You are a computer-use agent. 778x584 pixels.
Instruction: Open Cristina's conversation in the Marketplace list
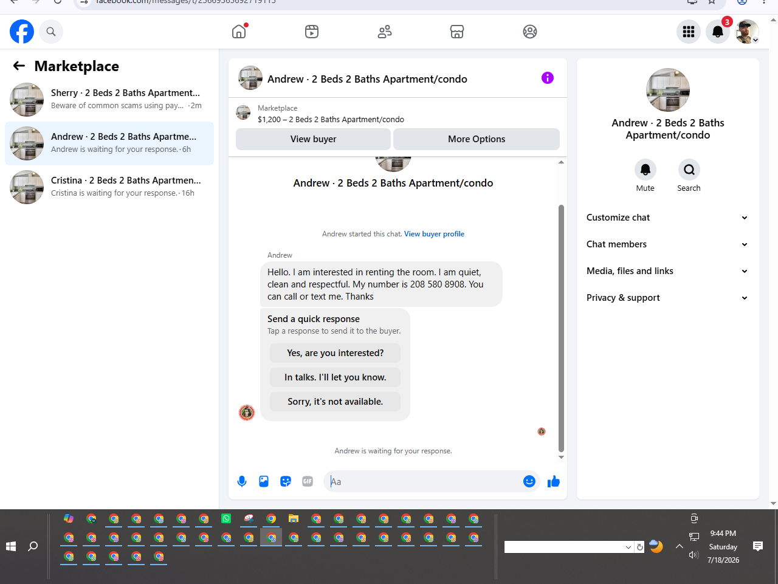pos(109,187)
